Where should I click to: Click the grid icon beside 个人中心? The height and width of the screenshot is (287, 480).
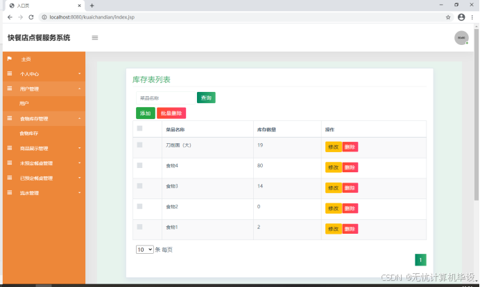pyautogui.click(x=10, y=73)
